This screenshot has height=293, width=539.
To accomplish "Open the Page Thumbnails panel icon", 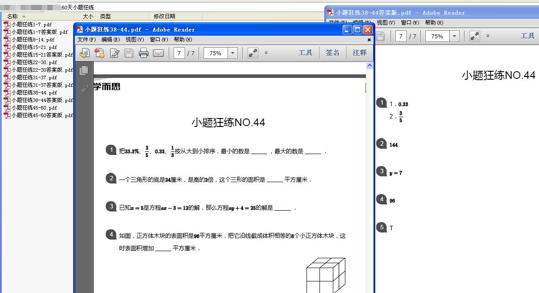I will pos(83,70).
